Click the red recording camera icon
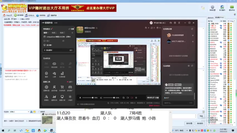The height and width of the screenshot is (133, 237). (x=132, y=98)
